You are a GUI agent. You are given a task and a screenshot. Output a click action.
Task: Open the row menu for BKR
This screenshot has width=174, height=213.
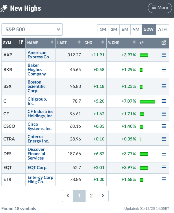point(164,70)
